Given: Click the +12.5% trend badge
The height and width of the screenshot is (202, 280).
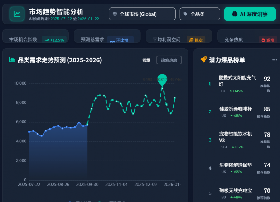Looking at the screenshot, I should coord(54,40).
